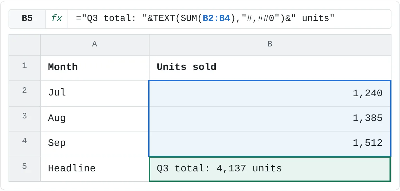The image size is (400, 191).
Task: Select the cell with value 1,240
Action: [x=270, y=94]
